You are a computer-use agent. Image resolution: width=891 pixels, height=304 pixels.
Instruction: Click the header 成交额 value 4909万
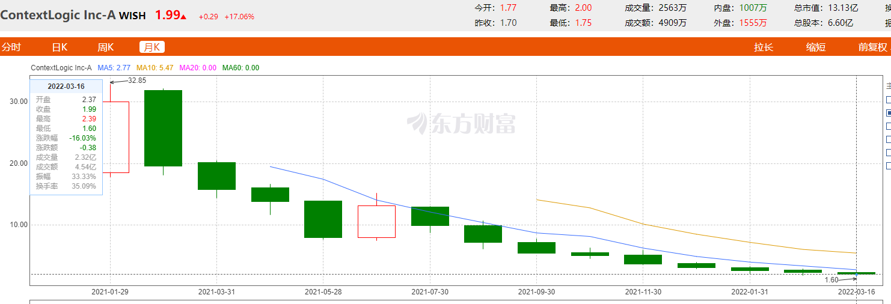[x=673, y=23]
